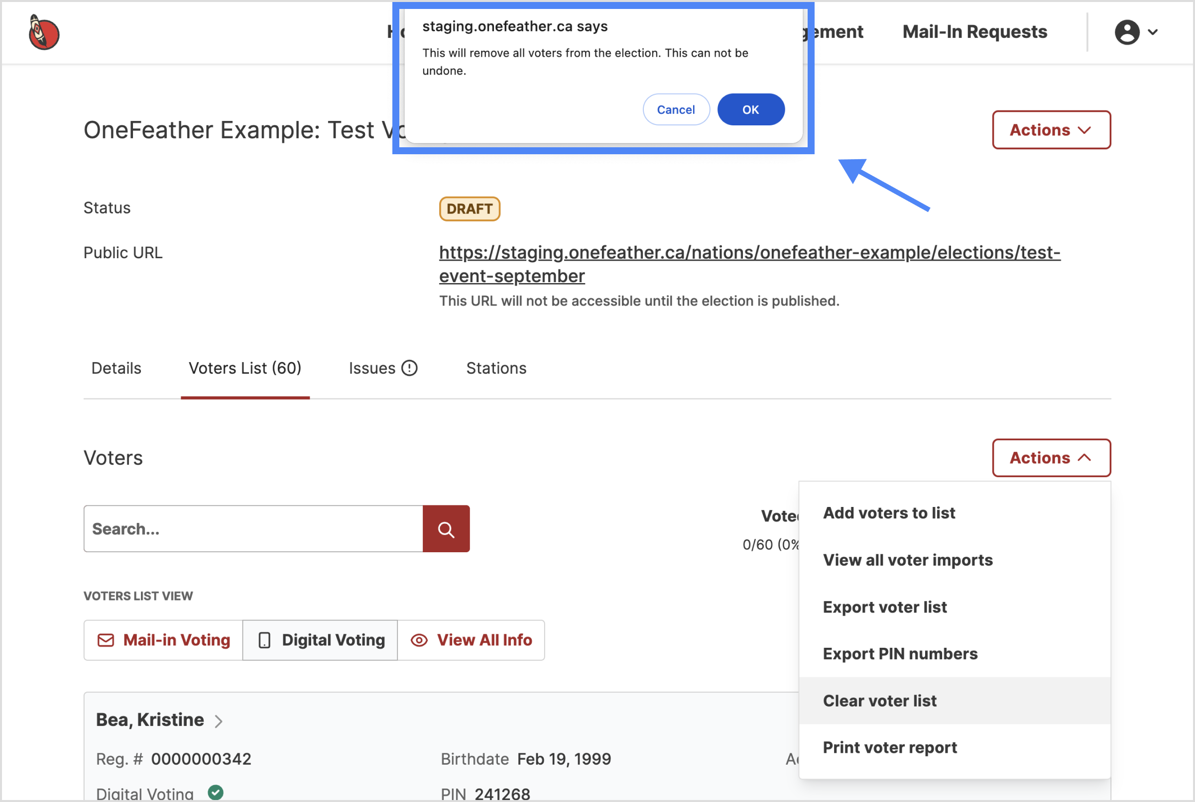This screenshot has width=1195, height=802.
Task: Click registration number 0000000342
Action: pos(201,759)
